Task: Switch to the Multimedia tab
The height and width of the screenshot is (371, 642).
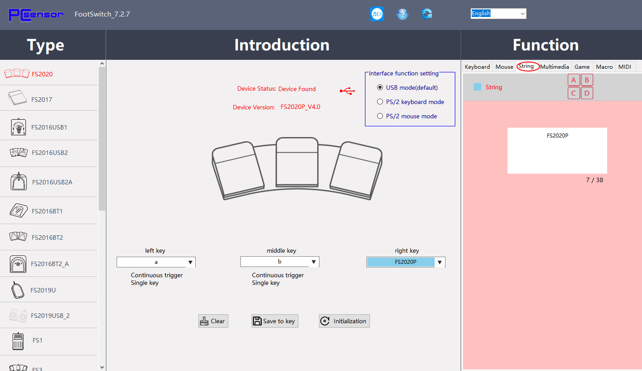Action: (554, 67)
